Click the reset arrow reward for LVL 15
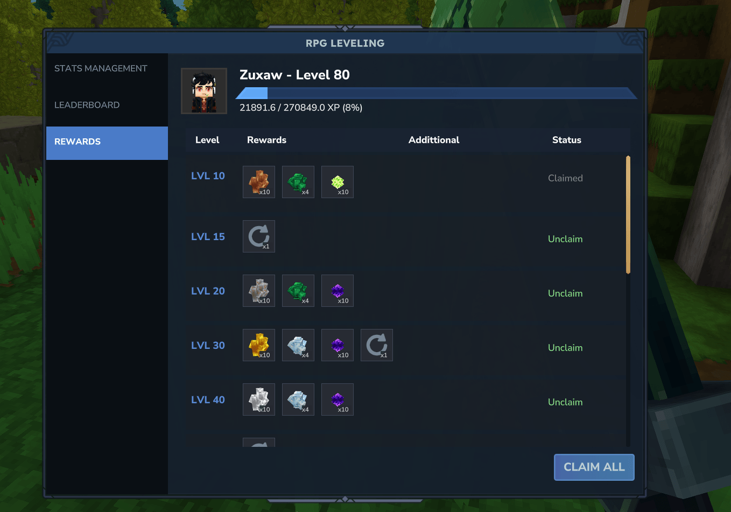 pos(259,236)
